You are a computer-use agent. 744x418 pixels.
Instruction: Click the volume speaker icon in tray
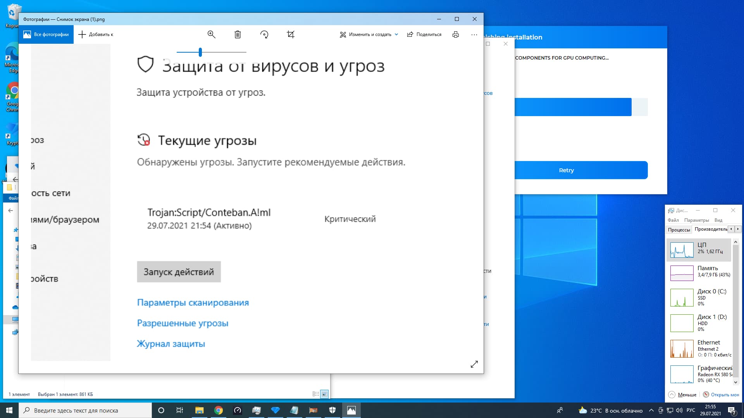(x=679, y=410)
